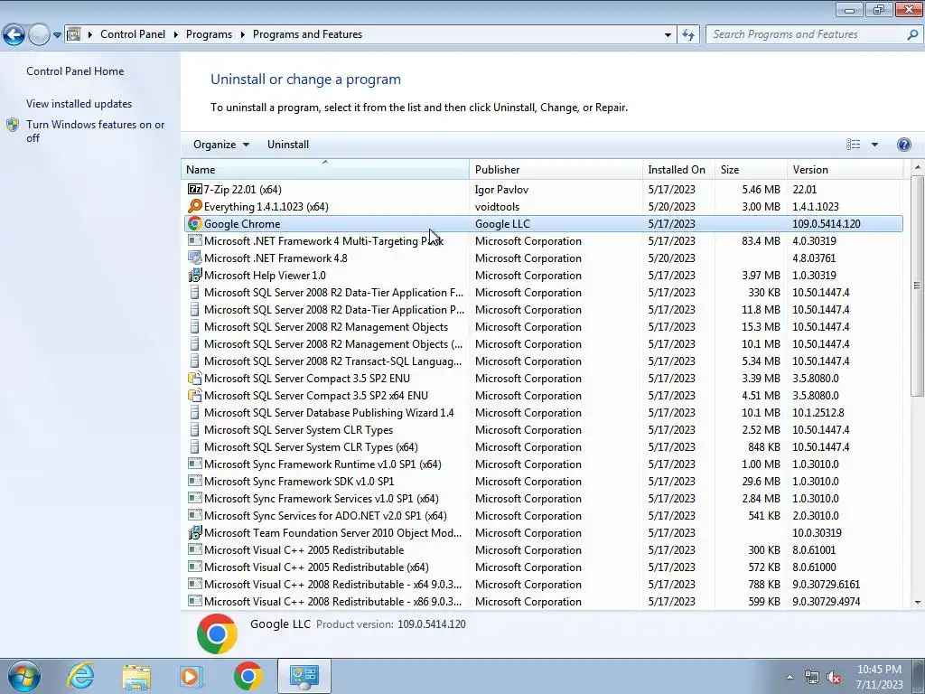Select Microsoft SQL Server 2008 R2 Management Objects

click(x=542, y=327)
